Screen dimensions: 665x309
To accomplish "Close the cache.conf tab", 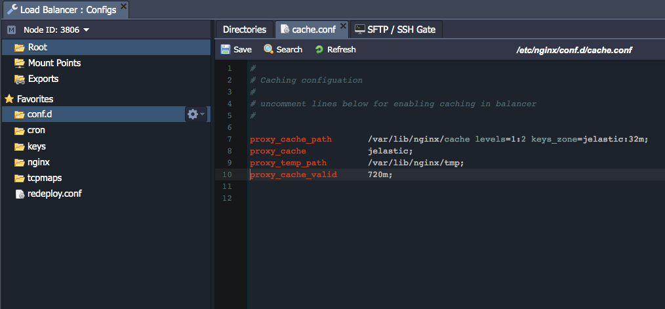I will [343, 27].
